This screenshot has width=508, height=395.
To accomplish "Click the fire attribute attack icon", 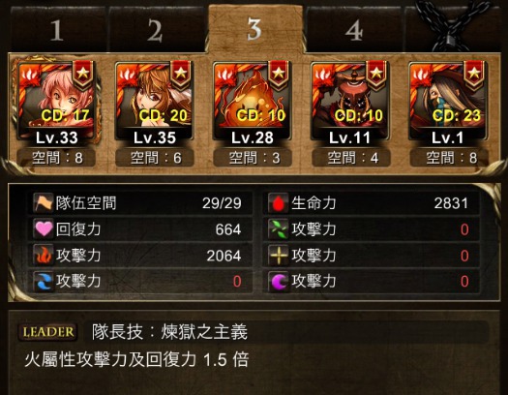I will [x=44, y=255].
